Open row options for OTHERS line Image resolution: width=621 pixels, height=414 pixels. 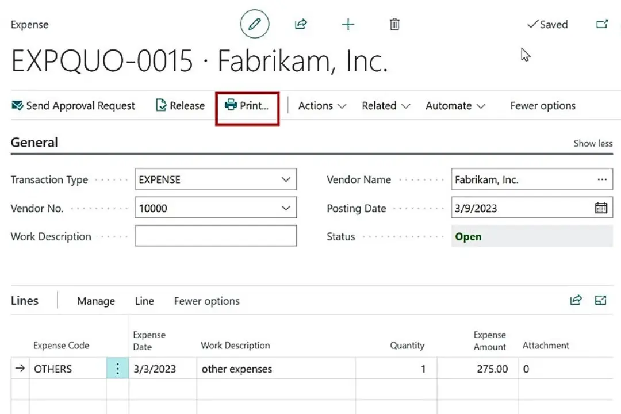click(117, 369)
